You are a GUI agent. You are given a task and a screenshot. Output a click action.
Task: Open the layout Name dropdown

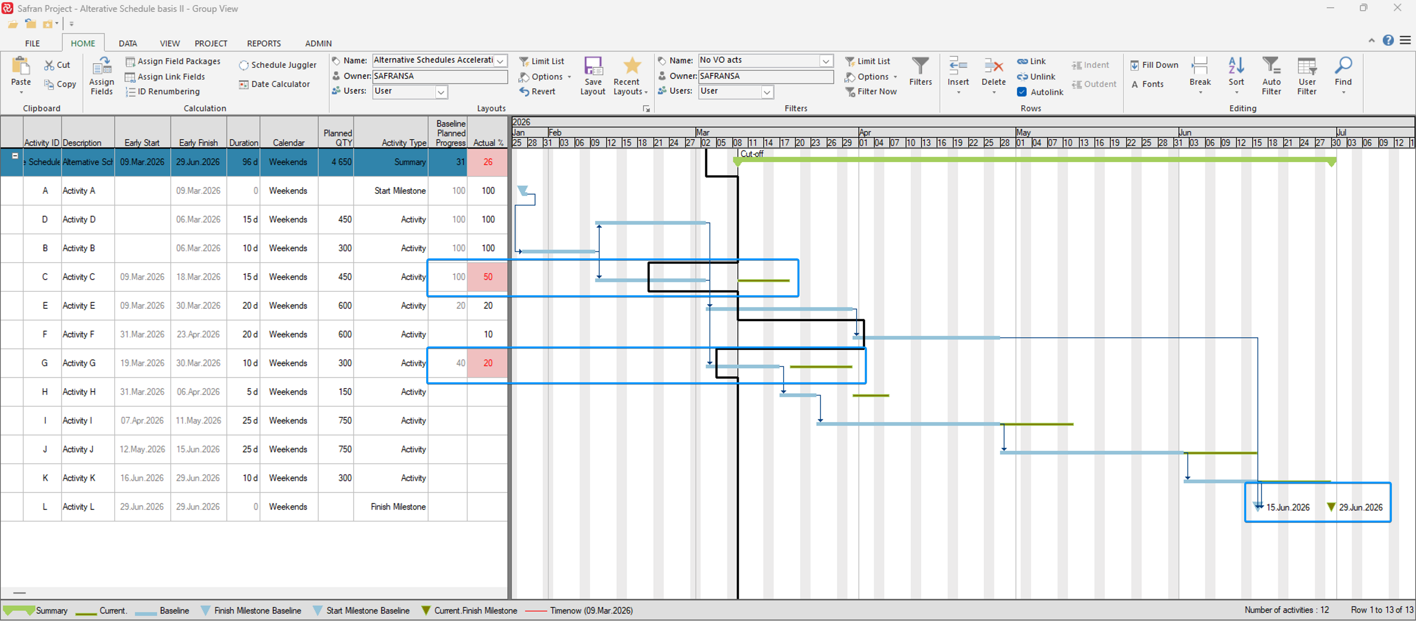coord(500,61)
